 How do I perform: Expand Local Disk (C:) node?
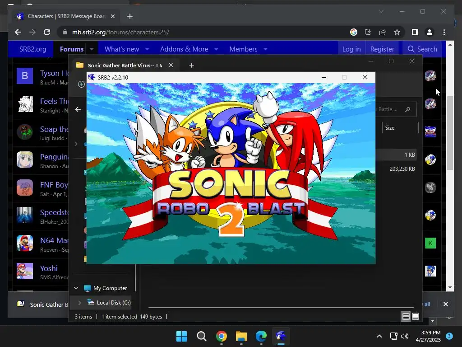(x=79, y=302)
